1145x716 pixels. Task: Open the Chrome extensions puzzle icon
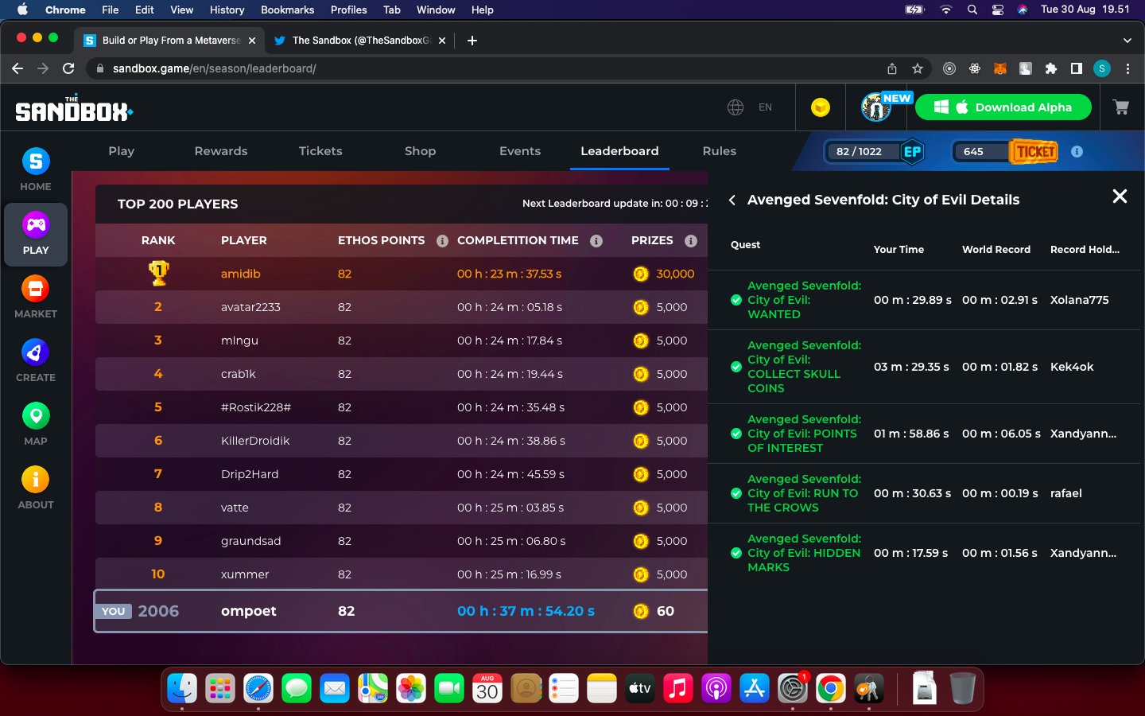pos(1051,68)
